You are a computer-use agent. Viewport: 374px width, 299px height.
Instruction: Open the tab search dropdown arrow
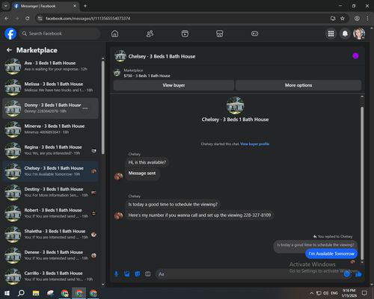tap(5, 6)
